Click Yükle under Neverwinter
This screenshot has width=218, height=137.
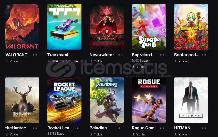[x=96, y=61]
